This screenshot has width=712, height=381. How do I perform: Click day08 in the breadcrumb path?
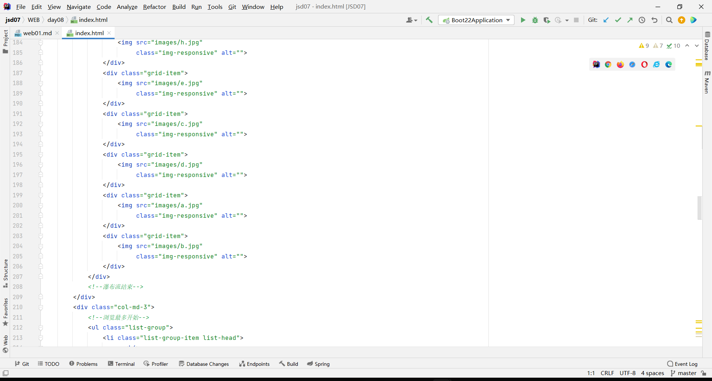pos(56,20)
